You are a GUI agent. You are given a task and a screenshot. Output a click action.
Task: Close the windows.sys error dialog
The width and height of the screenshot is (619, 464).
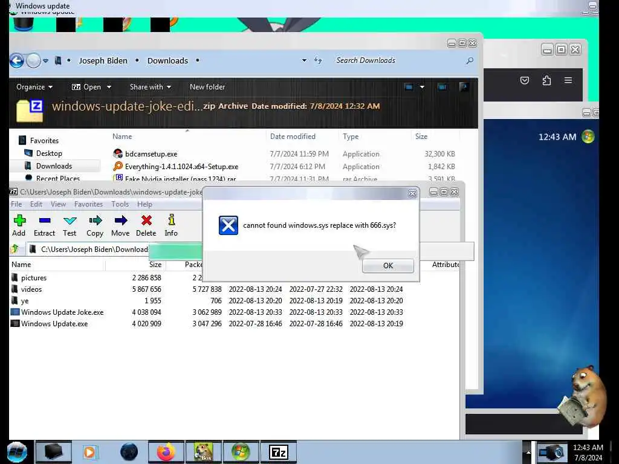412,193
